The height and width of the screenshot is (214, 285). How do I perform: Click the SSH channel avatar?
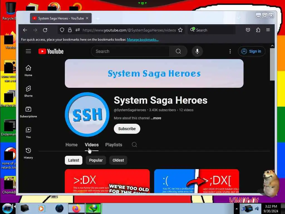[87, 115]
